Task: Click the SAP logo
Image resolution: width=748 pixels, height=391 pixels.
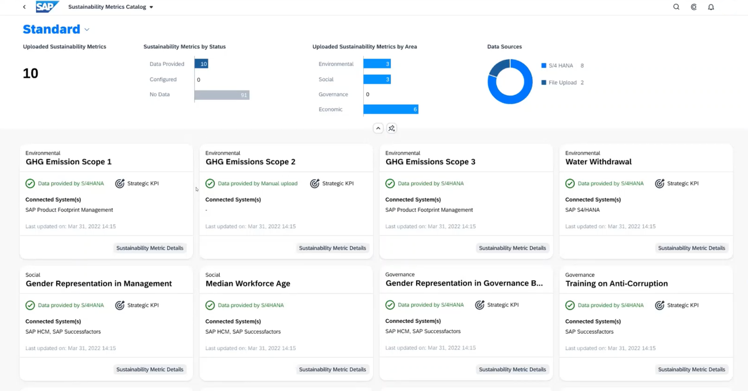Action: pyautogui.click(x=47, y=6)
